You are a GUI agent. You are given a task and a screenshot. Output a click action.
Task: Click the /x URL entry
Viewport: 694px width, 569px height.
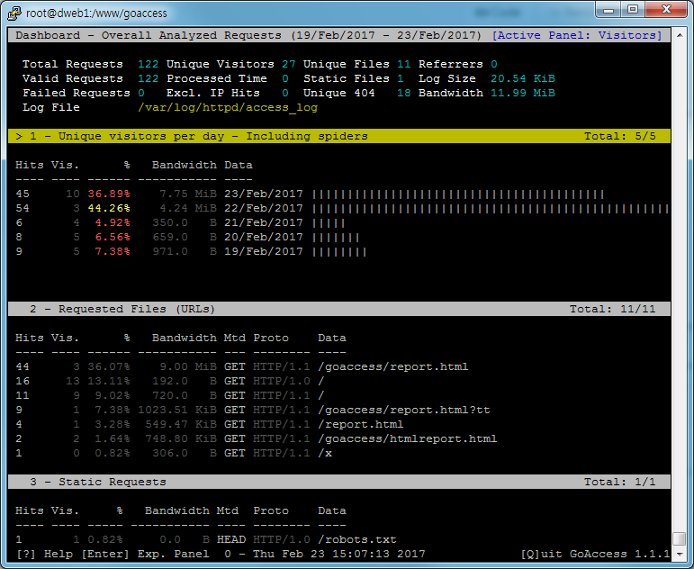point(325,453)
